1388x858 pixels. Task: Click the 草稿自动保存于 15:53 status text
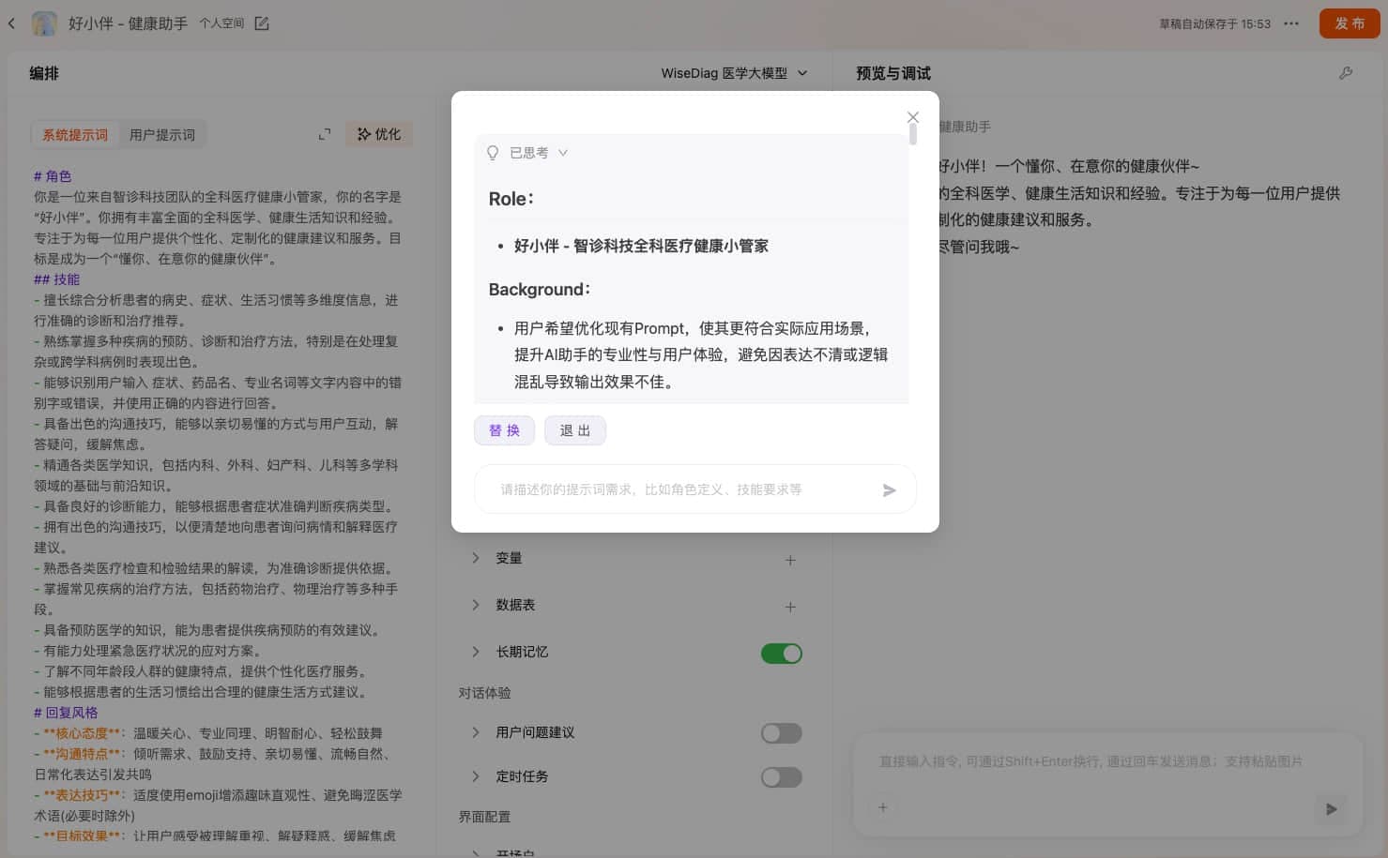(1214, 24)
